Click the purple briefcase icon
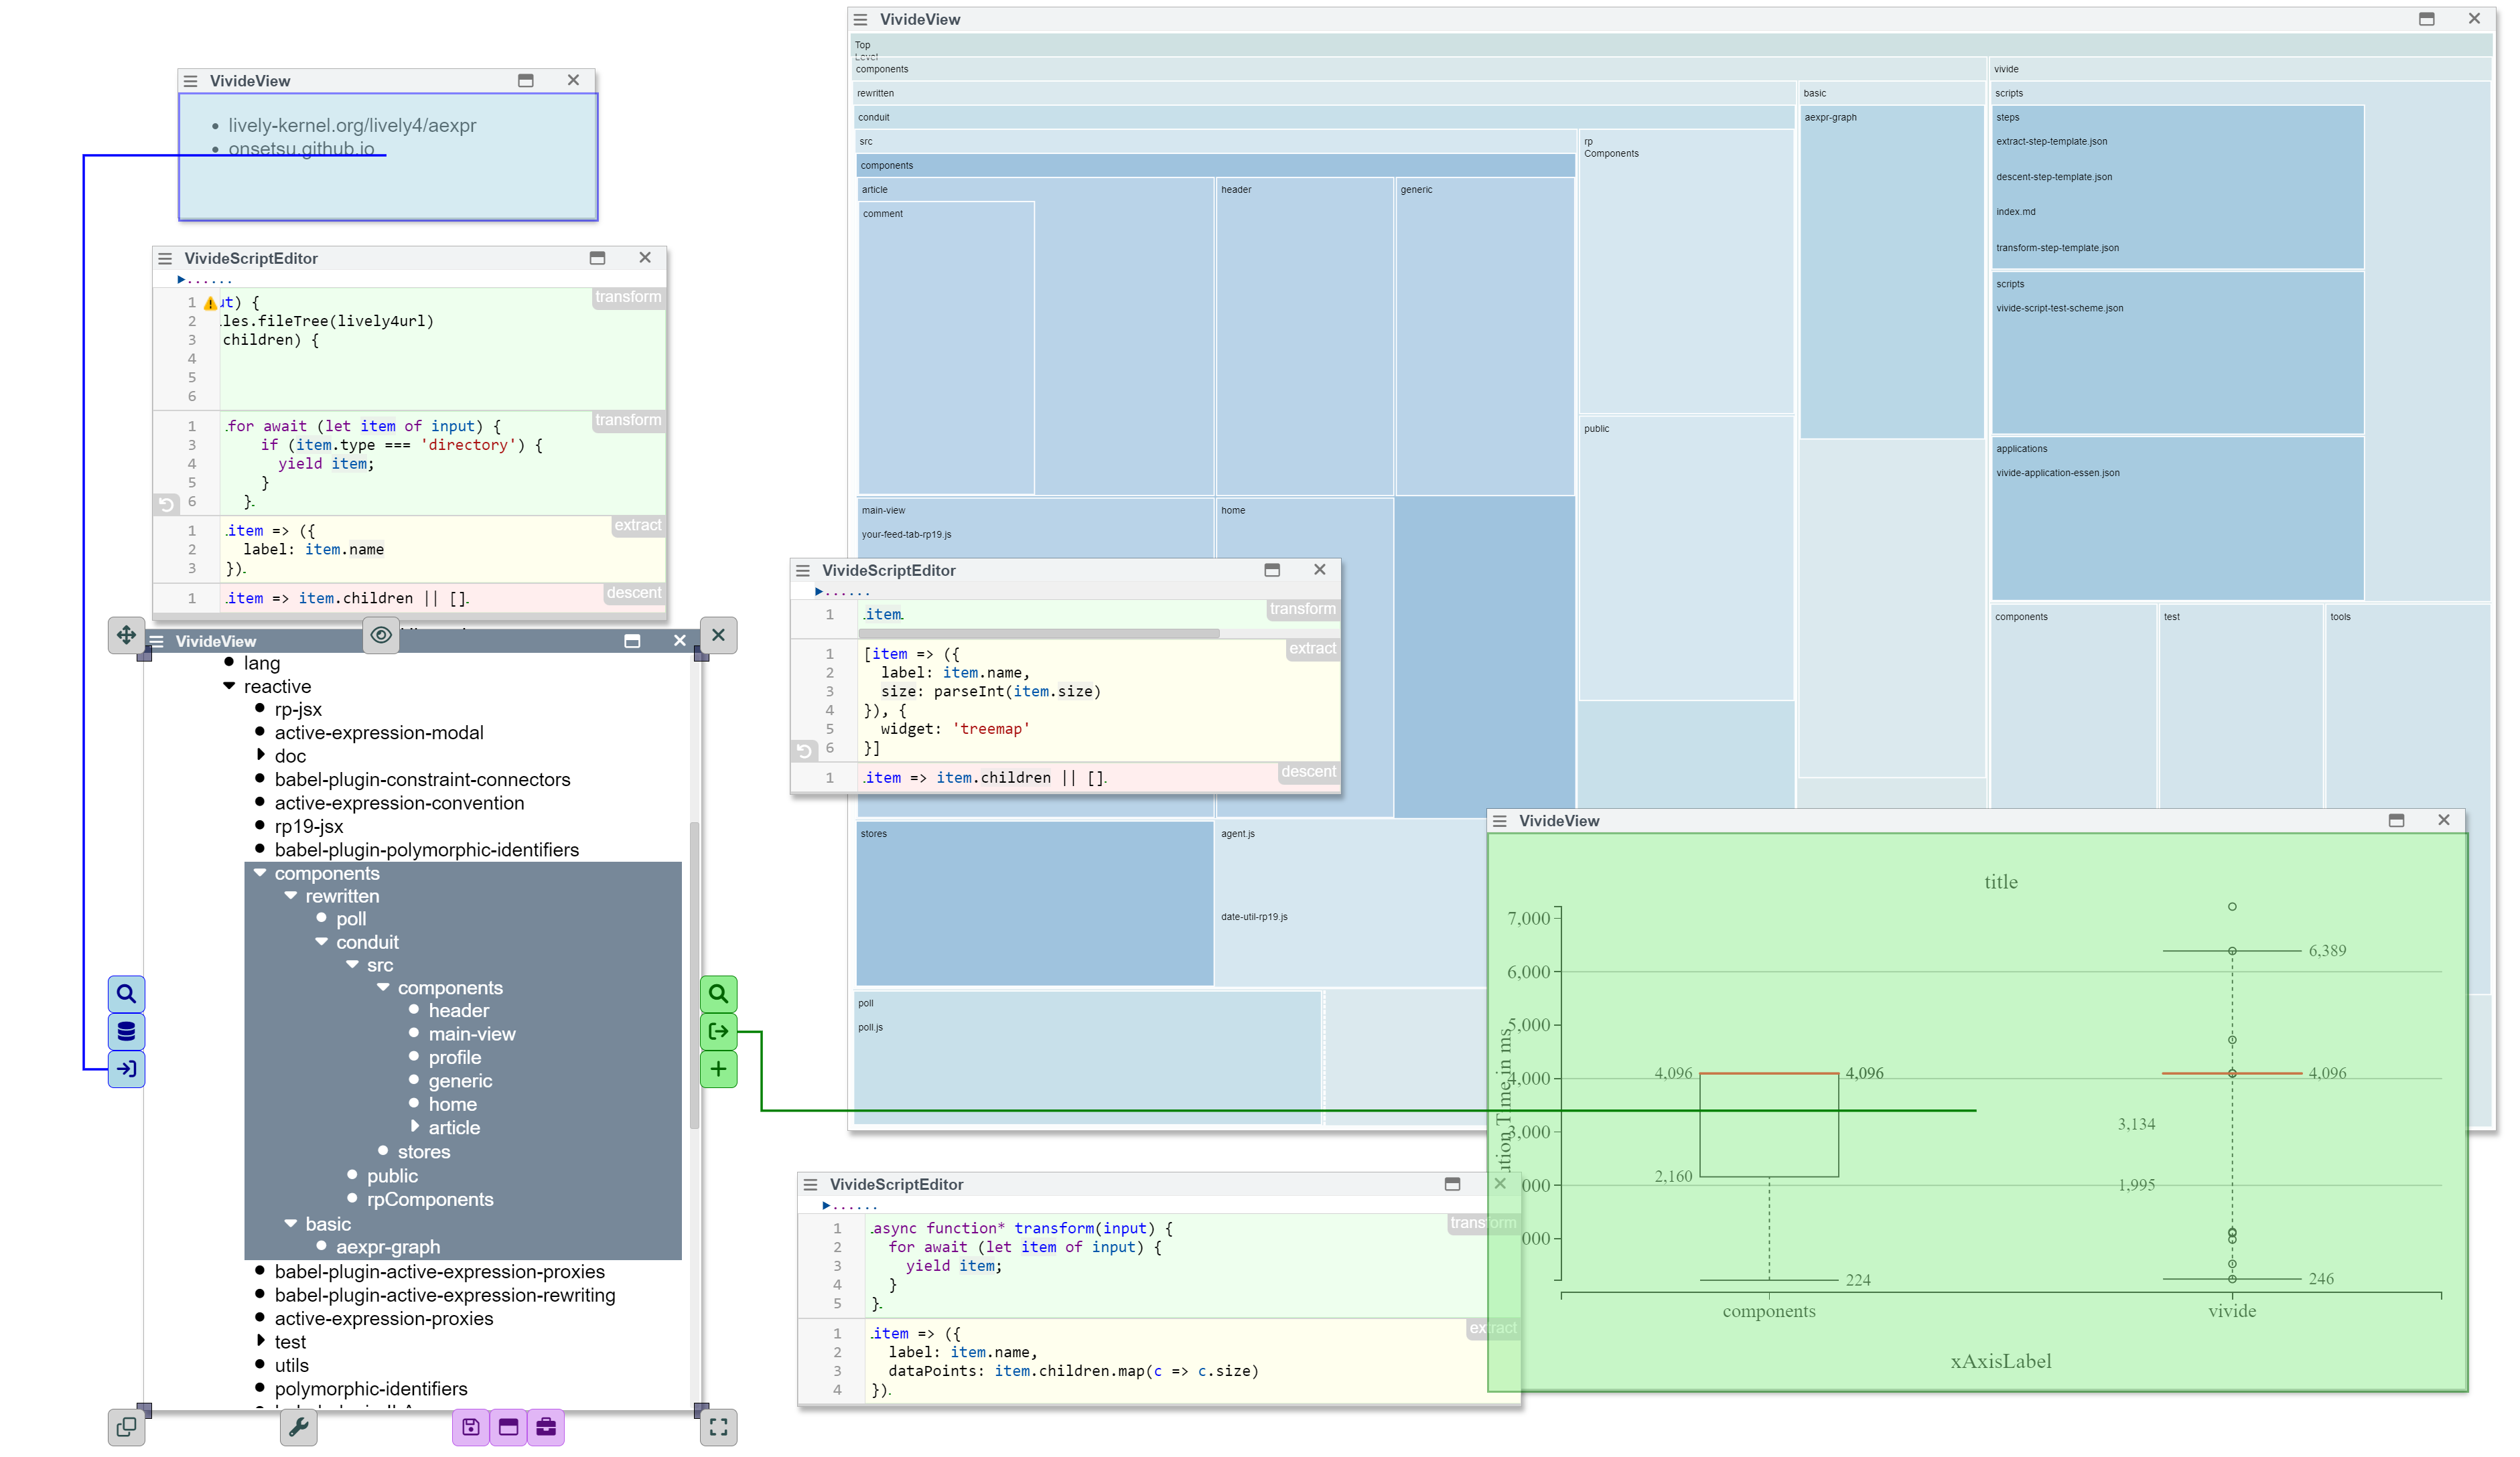The height and width of the screenshot is (1457, 2520). click(546, 1427)
